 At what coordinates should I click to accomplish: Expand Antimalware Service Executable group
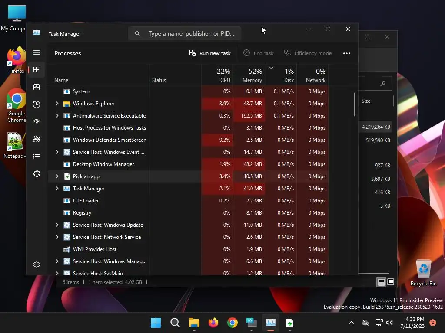[x=57, y=115]
